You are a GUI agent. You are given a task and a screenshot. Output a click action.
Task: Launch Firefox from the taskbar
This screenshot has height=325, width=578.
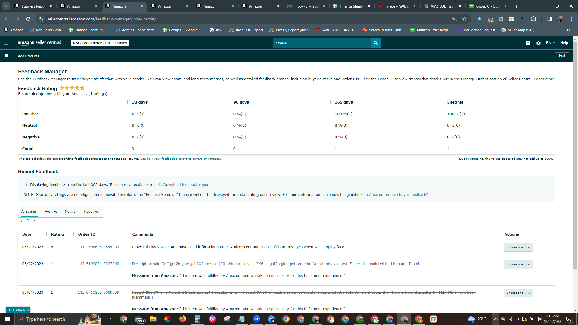pos(182,319)
